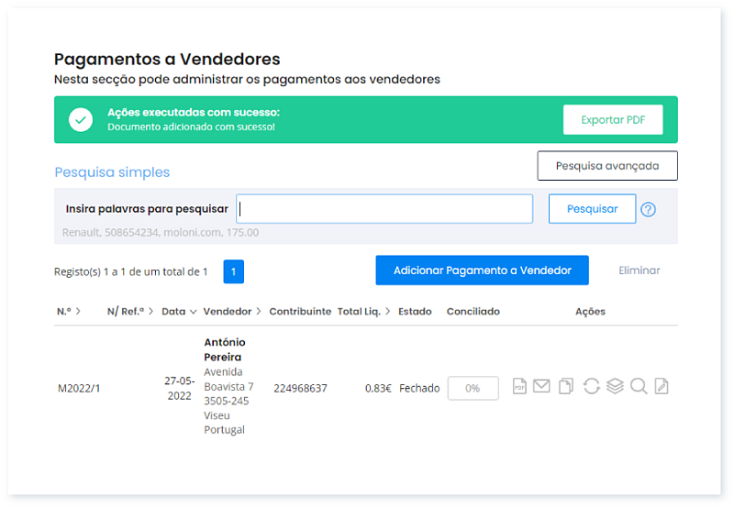Open the search help question mark
Image resolution: width=734 pixels, height=508 pixels.
click(x=648, y=209)
